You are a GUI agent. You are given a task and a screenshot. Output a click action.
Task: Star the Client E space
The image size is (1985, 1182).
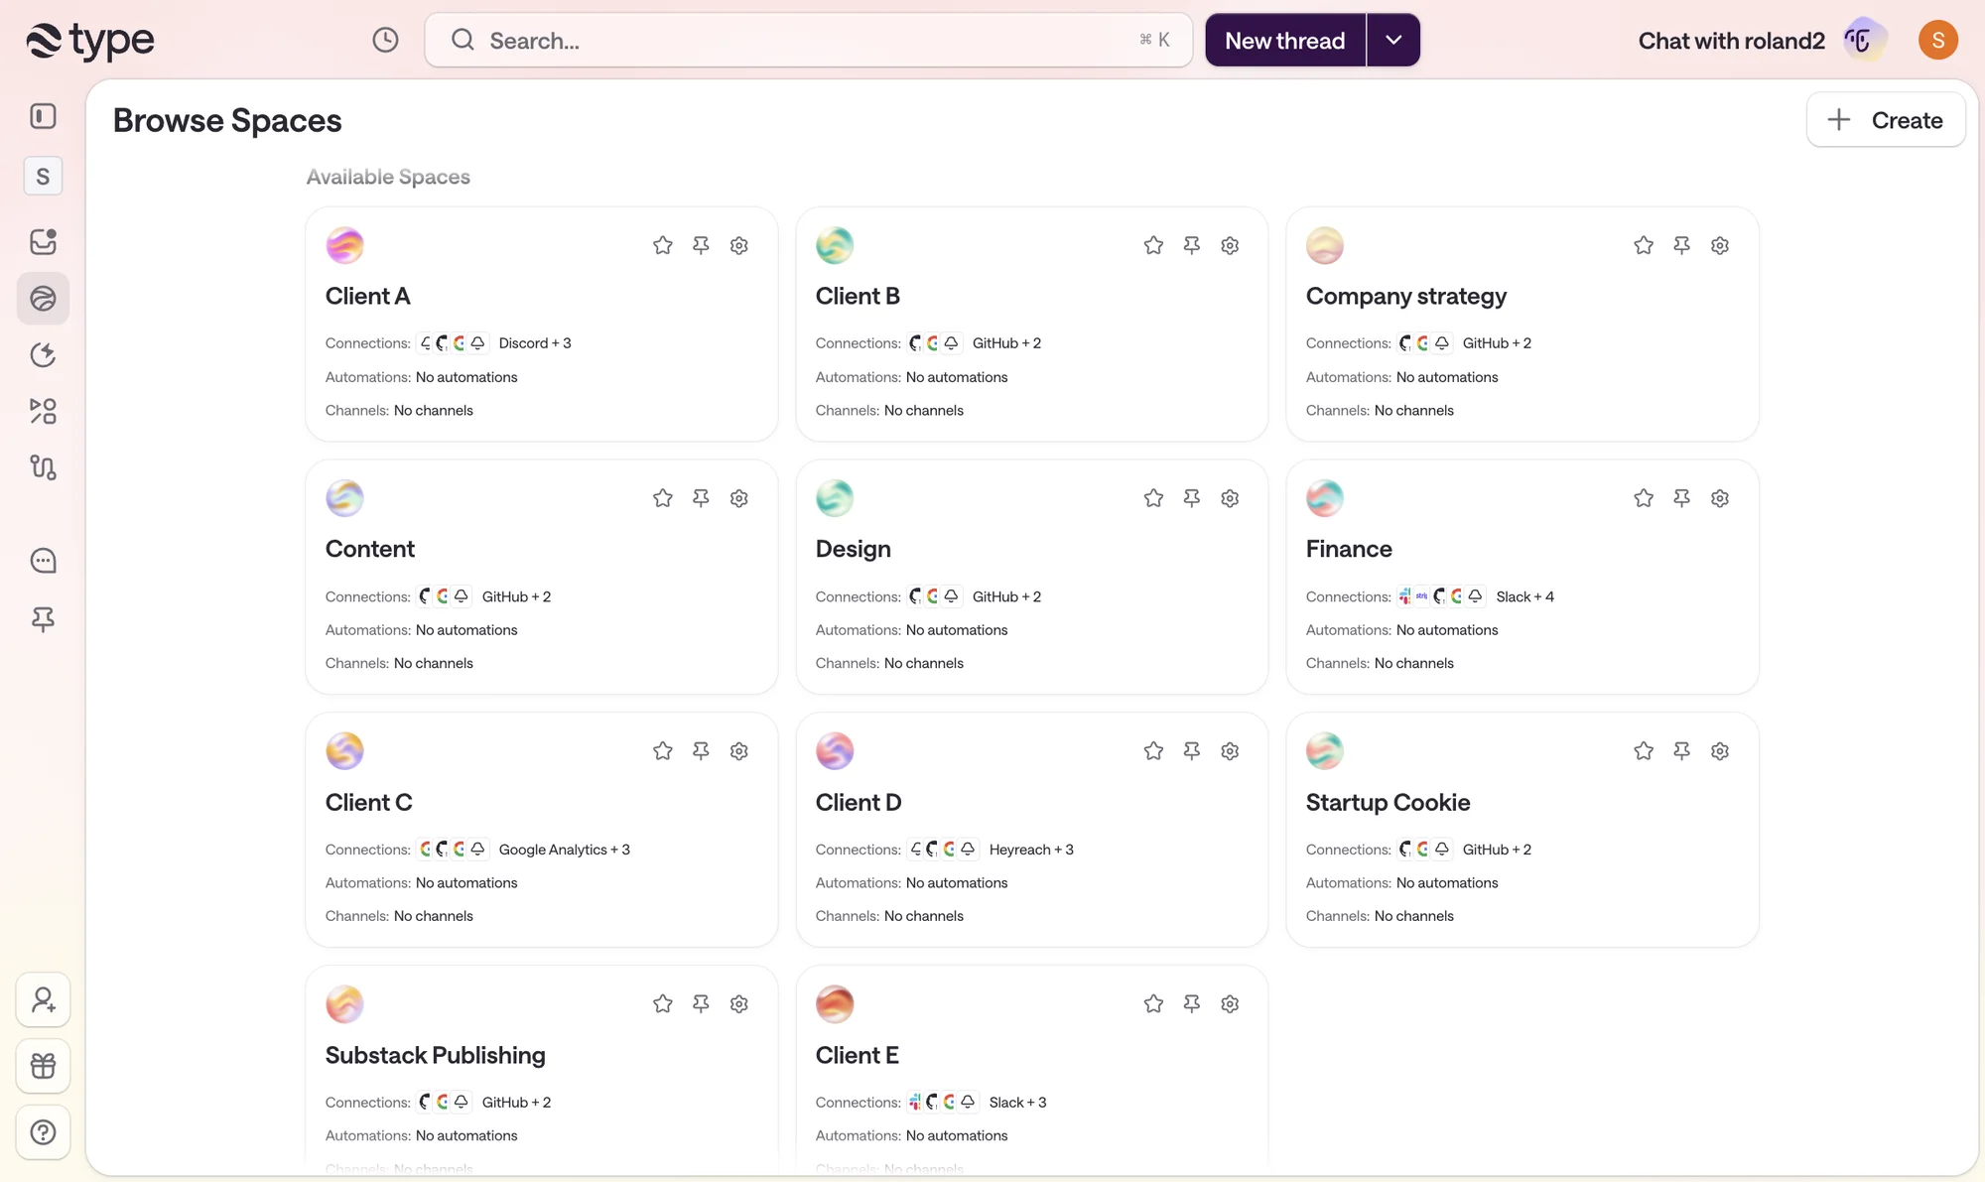click(x=1153, y=1004)
